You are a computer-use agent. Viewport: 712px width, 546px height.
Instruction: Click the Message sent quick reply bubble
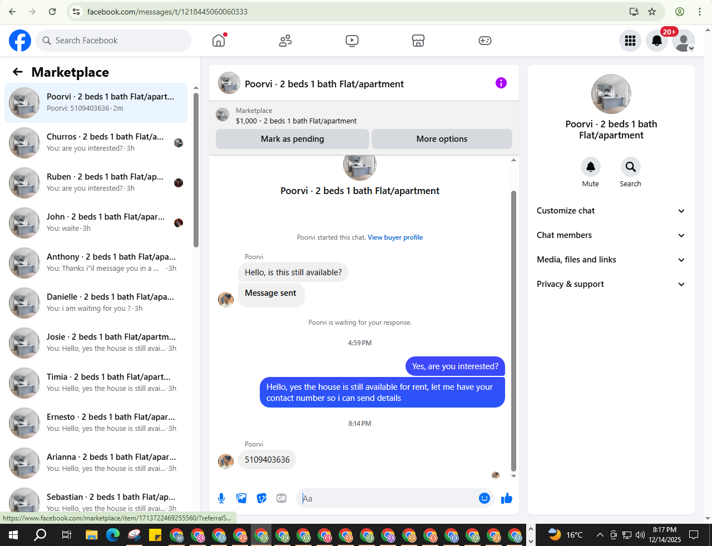click(x=271, y=294)
